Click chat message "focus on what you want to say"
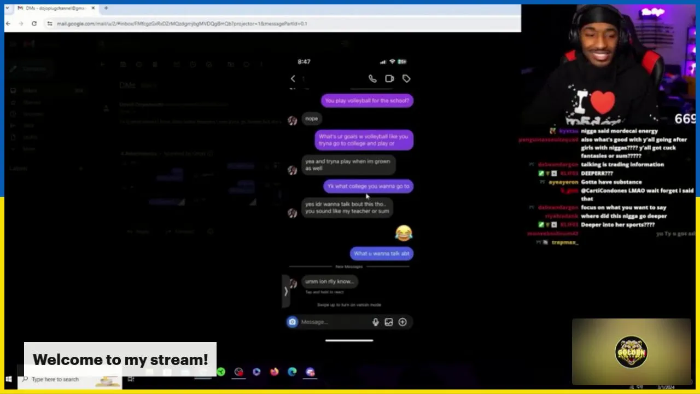 [623, 208]
